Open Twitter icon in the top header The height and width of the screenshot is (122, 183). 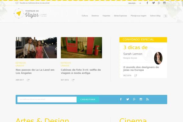(153, 3)
